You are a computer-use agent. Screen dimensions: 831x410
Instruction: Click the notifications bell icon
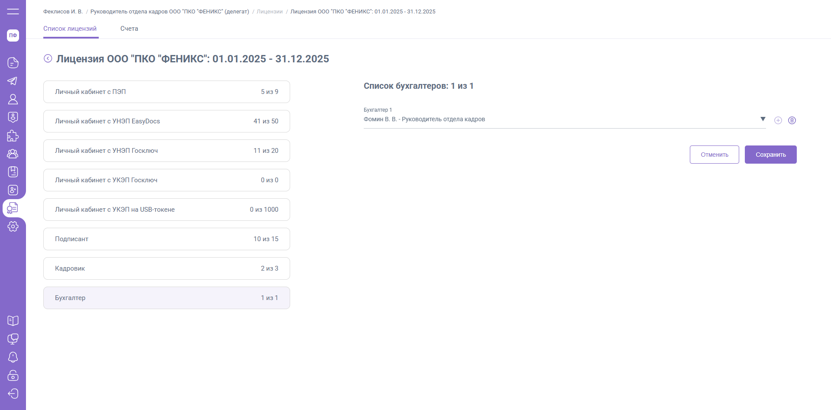pos(13,357)
